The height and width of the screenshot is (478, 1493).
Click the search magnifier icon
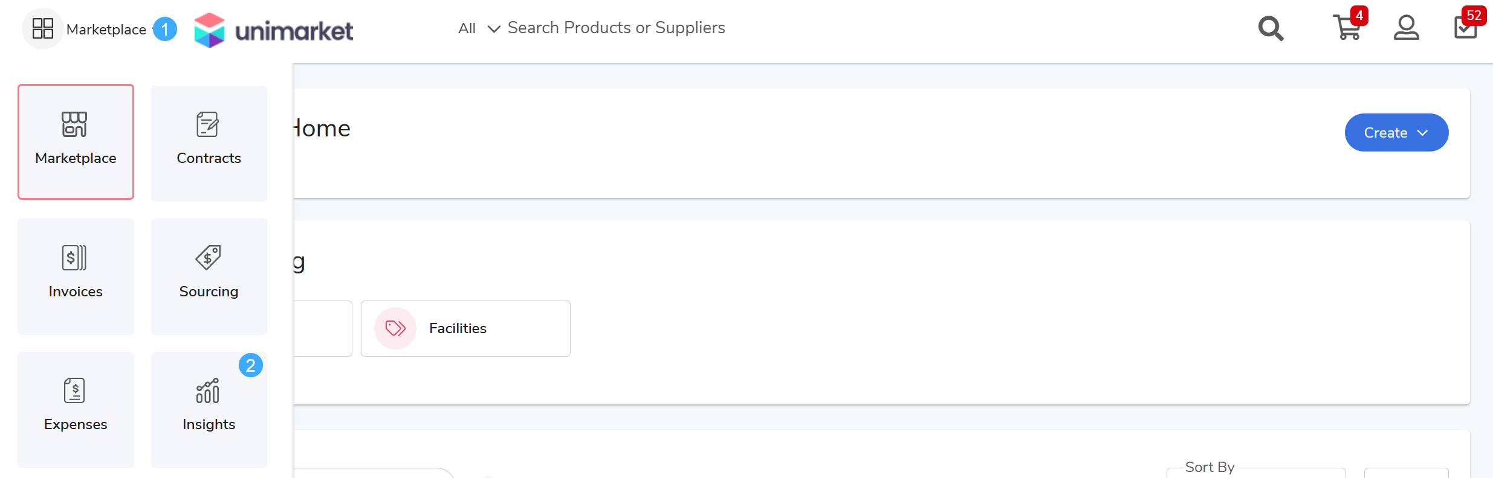[1271, 28]
